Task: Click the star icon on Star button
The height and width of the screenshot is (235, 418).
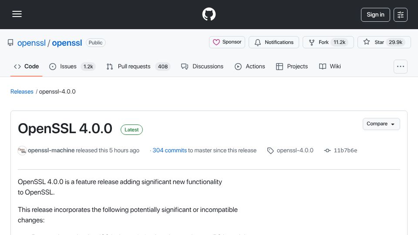Action: coord(367,42)
